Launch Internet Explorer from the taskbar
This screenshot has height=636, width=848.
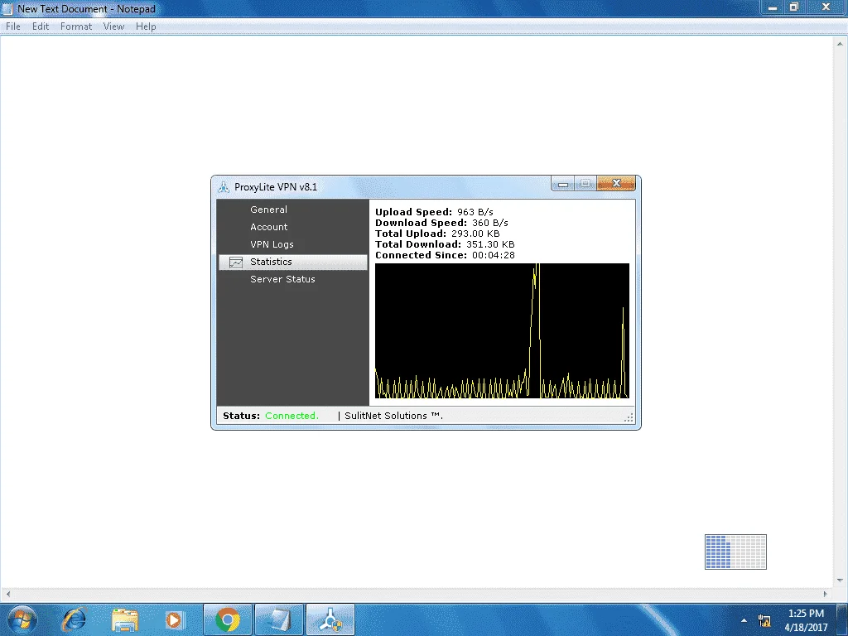(73, 619)
